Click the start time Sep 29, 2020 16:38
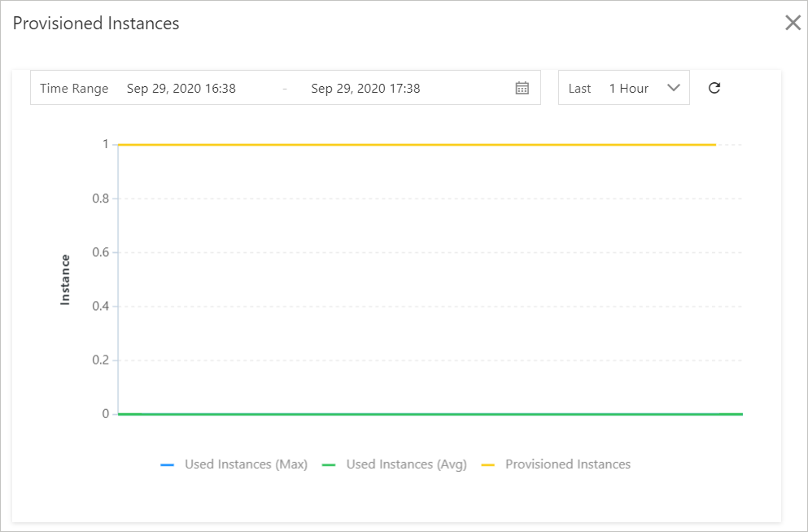 (181, 89)
